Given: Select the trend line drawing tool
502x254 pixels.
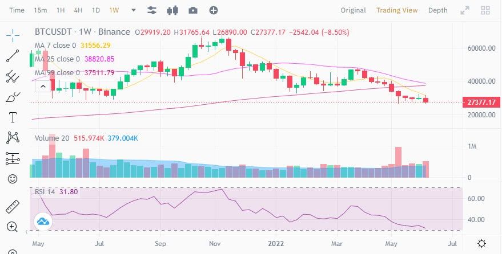Looking at the screenshot, I should 13,56.
